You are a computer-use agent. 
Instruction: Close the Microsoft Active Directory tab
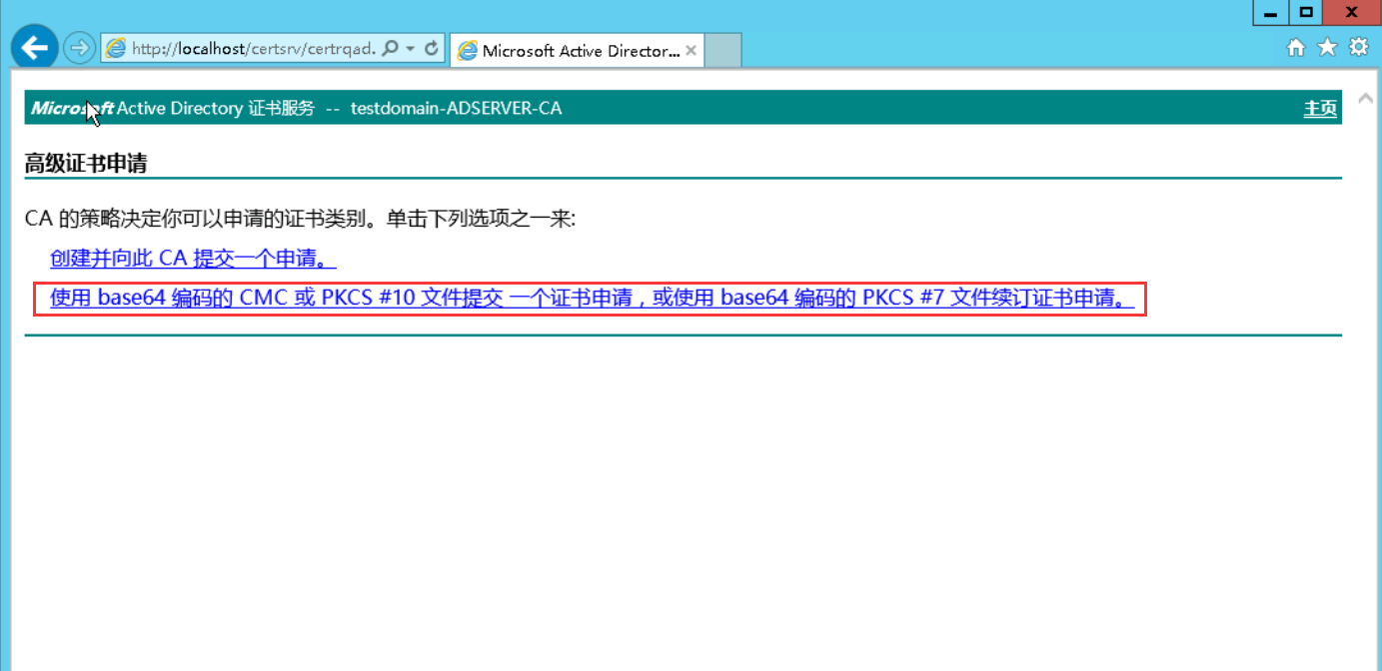691,51
